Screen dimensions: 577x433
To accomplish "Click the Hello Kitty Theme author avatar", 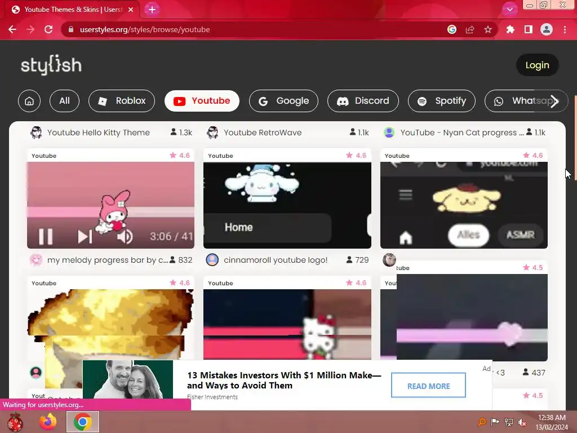I will (x=36, y=132).
